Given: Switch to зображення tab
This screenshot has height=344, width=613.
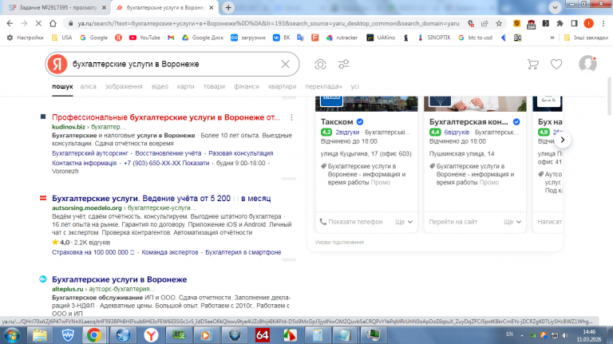Looking at the screenshot, I should click(124, 86).
